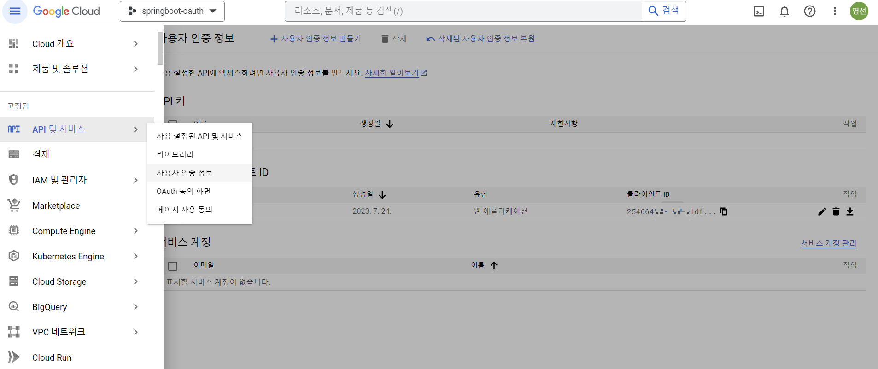Click the Cloud Run icon
878x369 pixels.
click(x=14, y=357)
